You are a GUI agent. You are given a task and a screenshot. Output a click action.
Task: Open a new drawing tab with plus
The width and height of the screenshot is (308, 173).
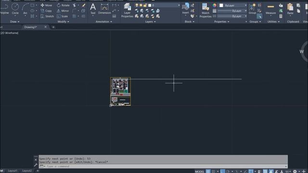[x=53, y=27]
